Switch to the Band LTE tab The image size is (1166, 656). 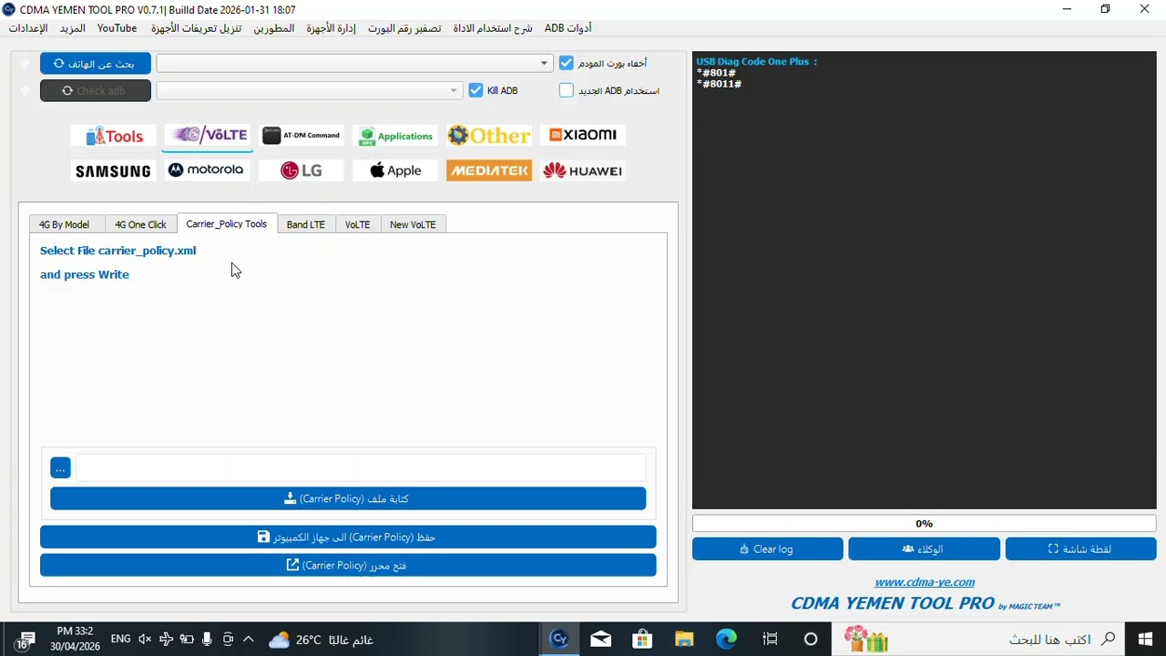pos(305,224)
